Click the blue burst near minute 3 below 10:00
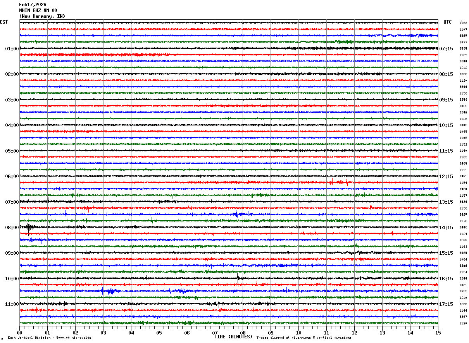Image resolution: width=469 pixels, height=343 pixels. click(x=110, y=291)
